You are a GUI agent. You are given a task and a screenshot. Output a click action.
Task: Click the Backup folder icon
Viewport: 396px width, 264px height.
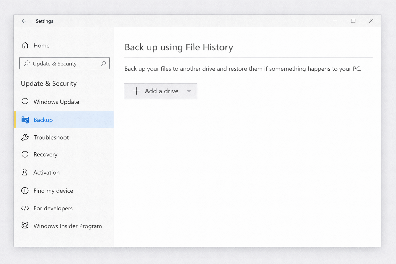tap(25, 120)
